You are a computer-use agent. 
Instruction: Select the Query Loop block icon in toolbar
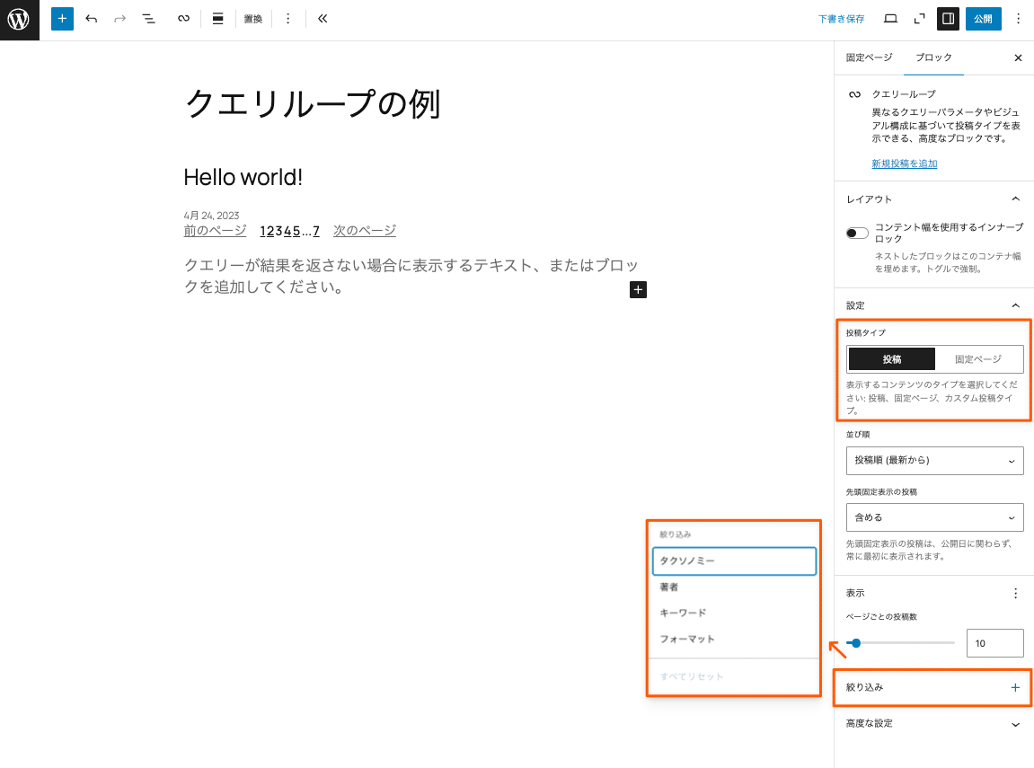[x=183, y=19]
